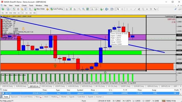Viewport: 182px width, 102px height.
Task: Open a New Chart from the toolbar
Action: [x=3, y=9]
